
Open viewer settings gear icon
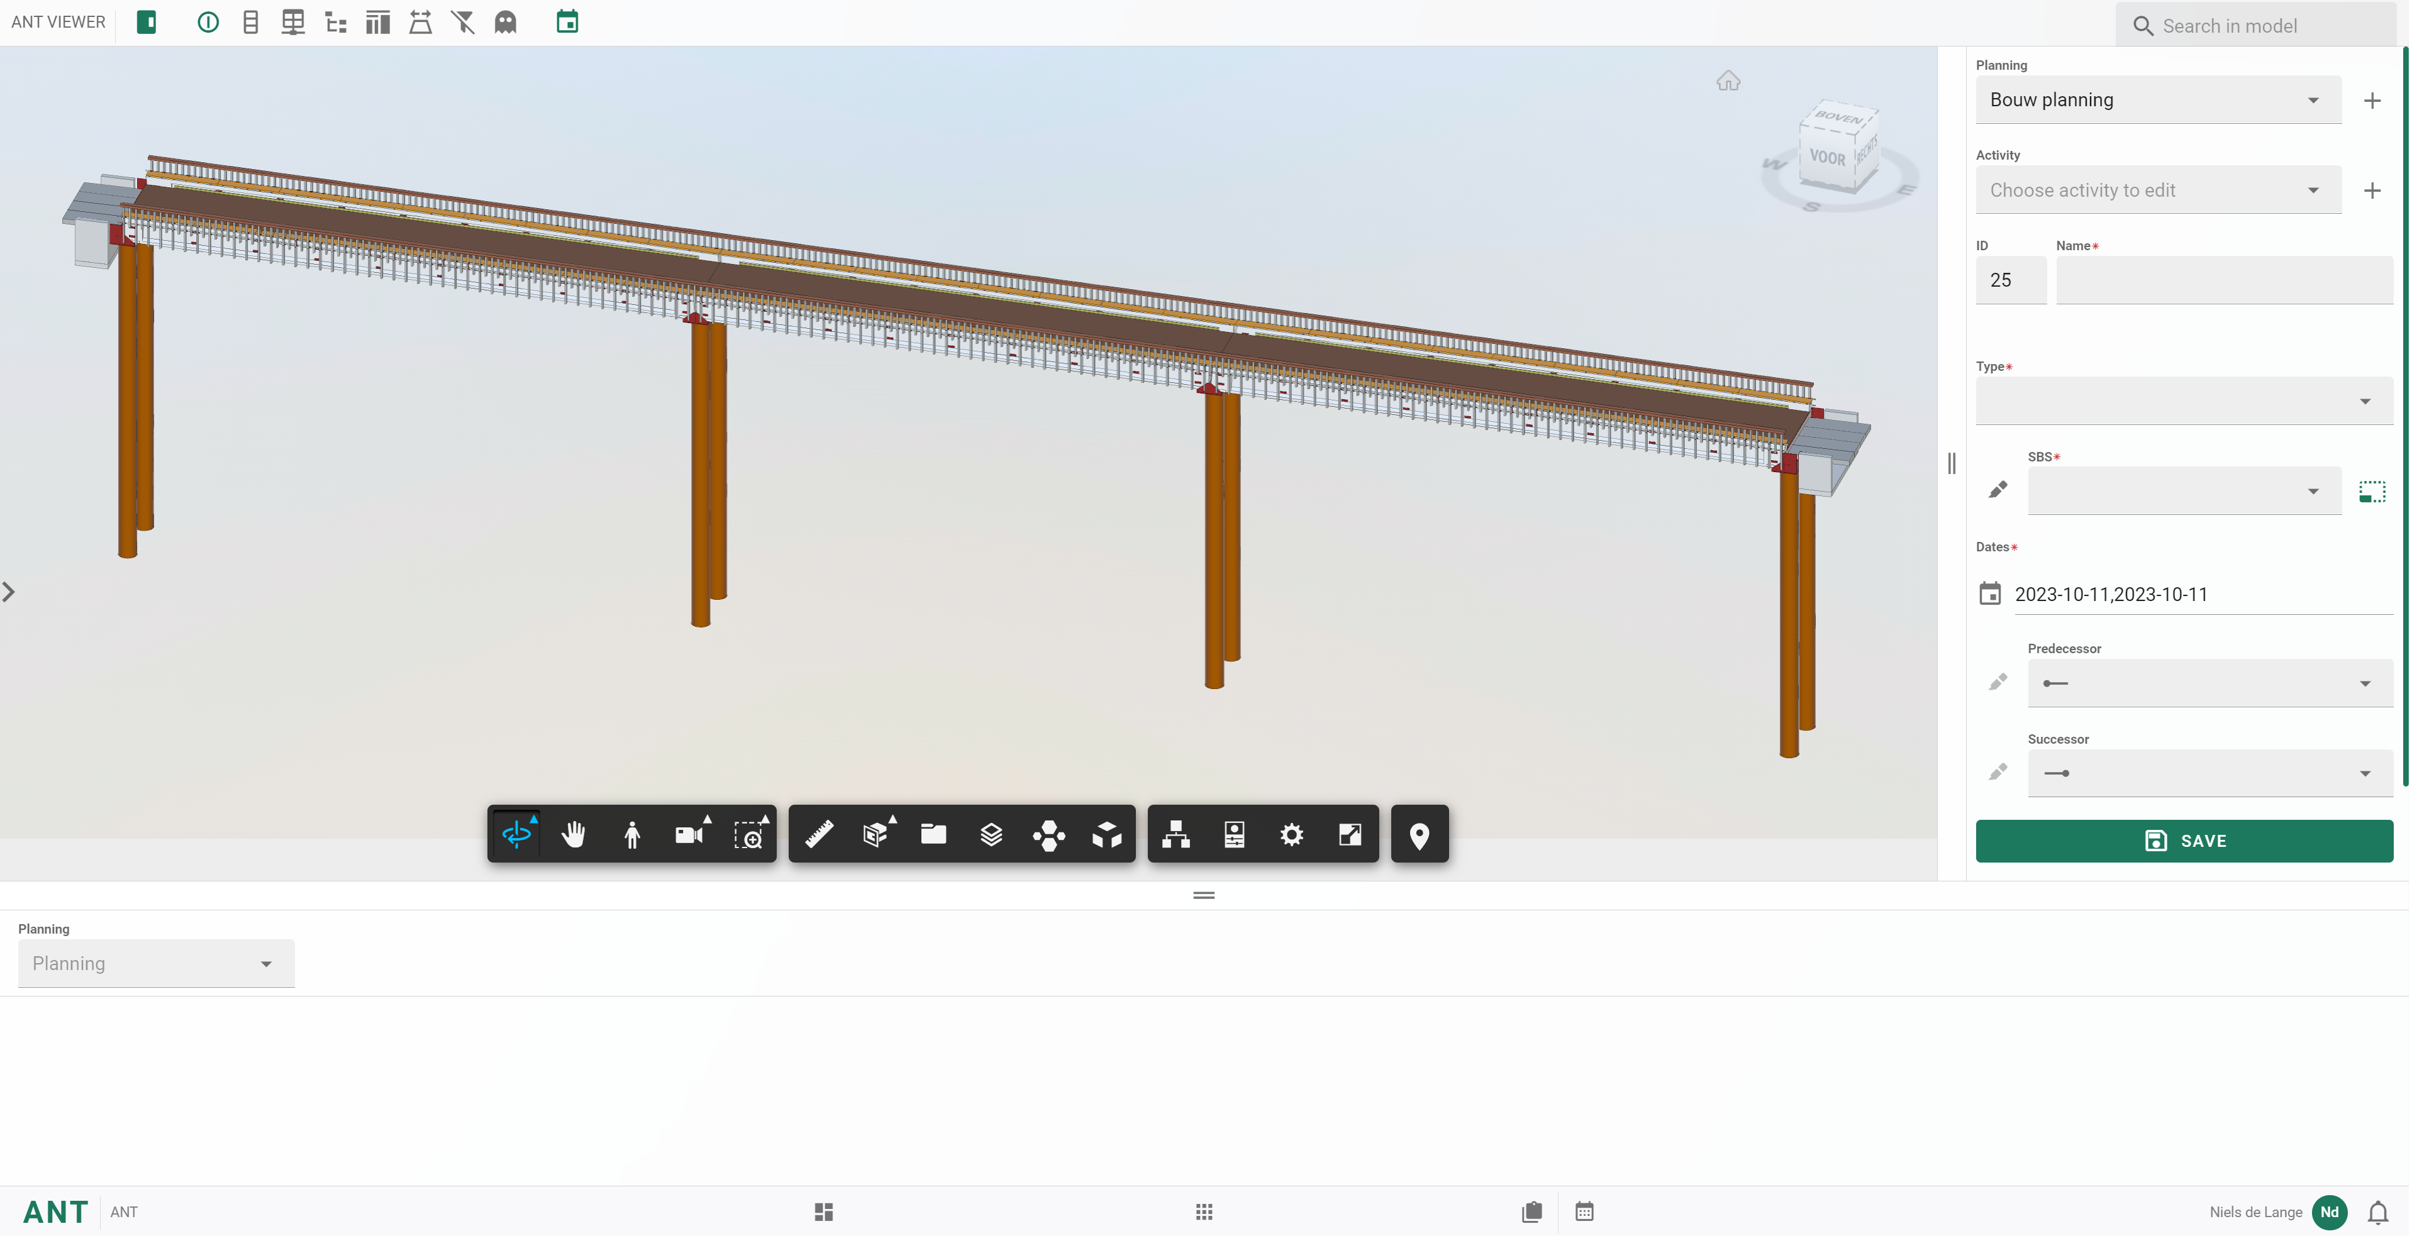point(1291,834)
